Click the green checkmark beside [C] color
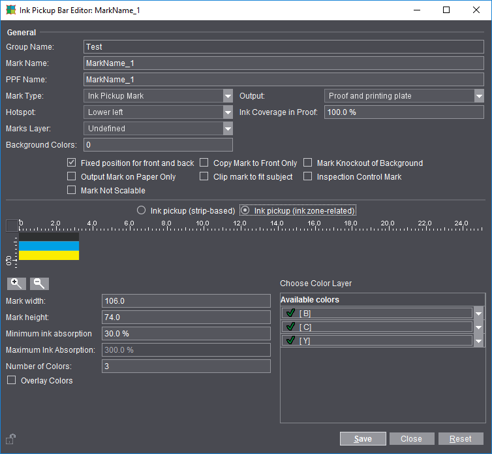 point(290,327)
